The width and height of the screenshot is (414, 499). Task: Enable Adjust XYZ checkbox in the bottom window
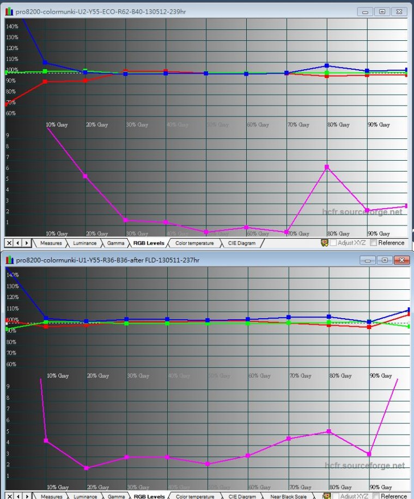click(336, 496)
